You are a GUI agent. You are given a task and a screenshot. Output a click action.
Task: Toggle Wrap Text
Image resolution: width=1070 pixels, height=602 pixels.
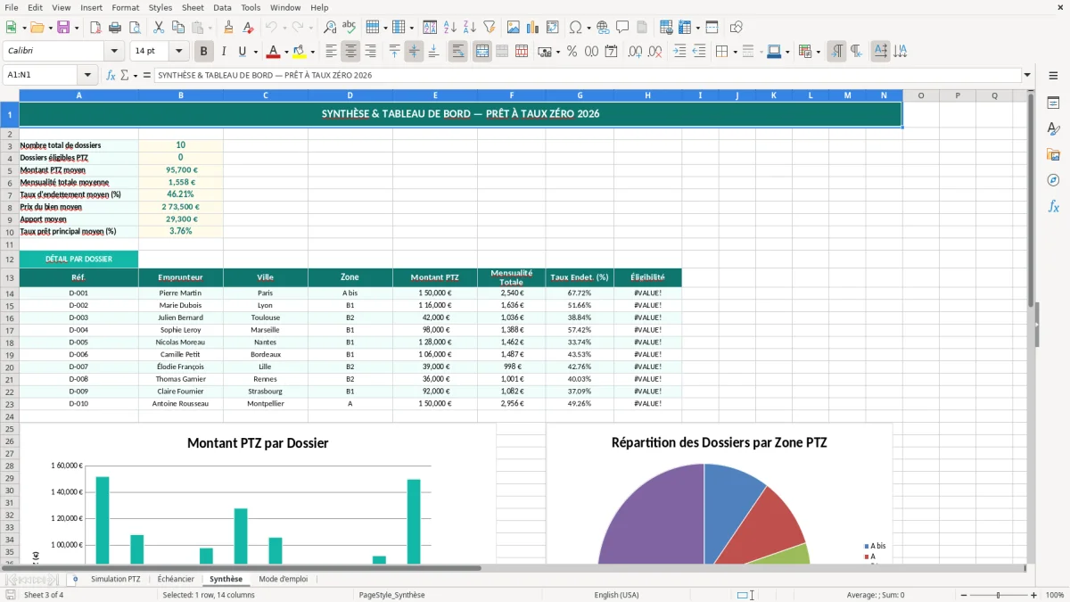pyautogui.click(x=457, y=52)
